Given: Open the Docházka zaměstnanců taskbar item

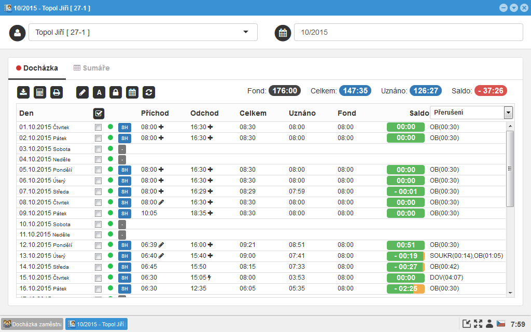Looking at the screenshot, I should (x=32, y=324).
